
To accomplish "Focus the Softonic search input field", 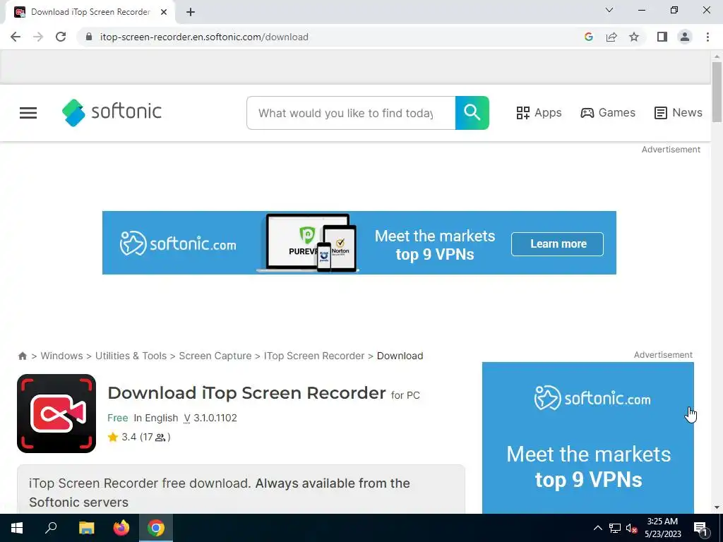I will (351, 113).
